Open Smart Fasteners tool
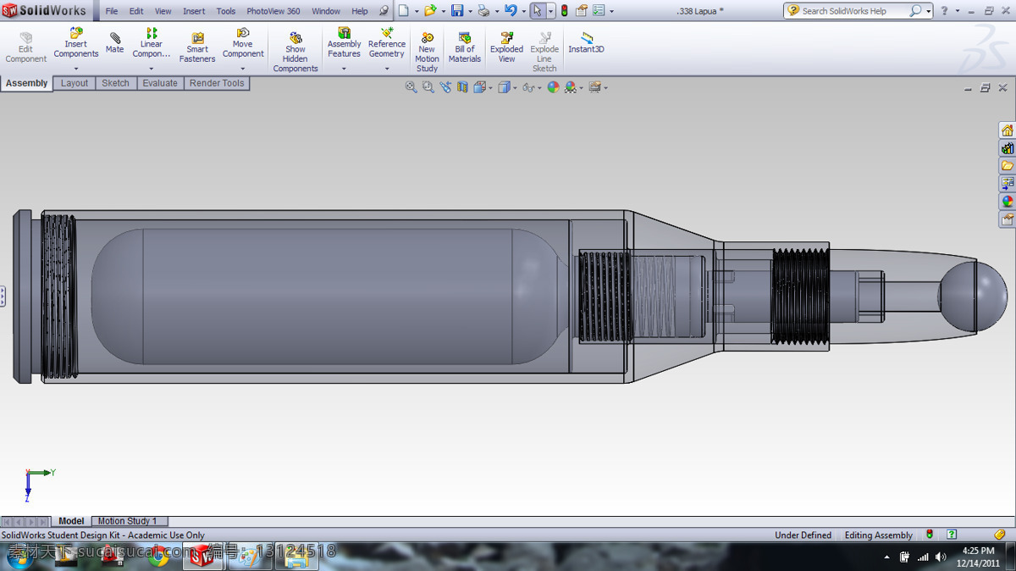The height and width of the screenshot is (571, 1016). [x=197, y=48]
